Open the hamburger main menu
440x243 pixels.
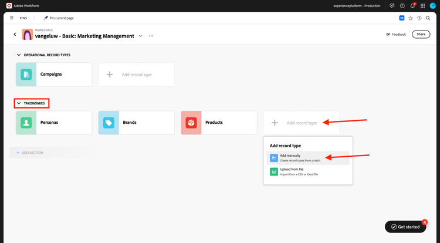pos(12,18)
